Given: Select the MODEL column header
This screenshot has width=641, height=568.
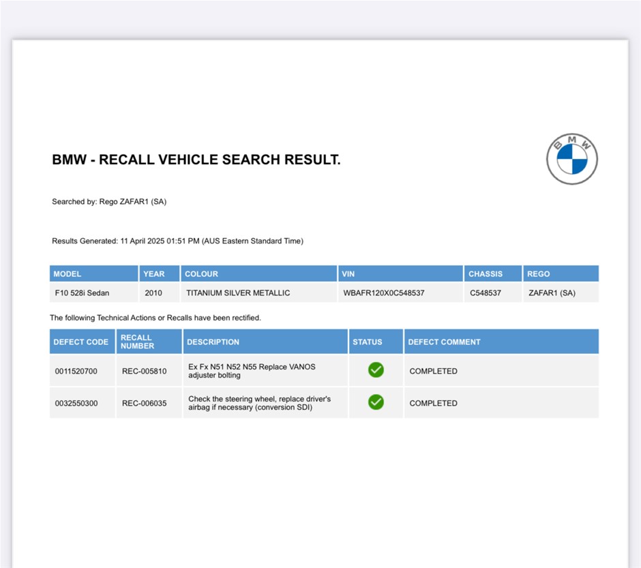Looking at the screenshot, I should pyautogui.click(x=68, y=274).
